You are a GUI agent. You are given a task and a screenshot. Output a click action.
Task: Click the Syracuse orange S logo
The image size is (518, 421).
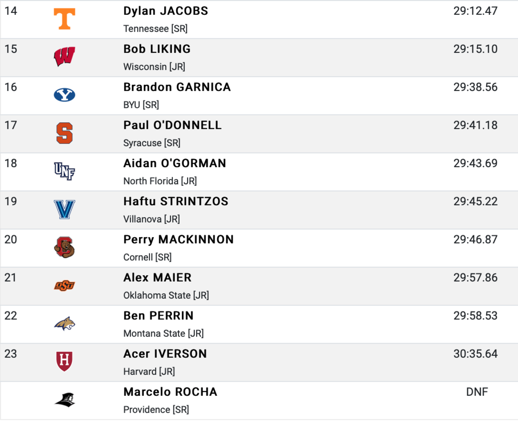click(x=64, y=133)
